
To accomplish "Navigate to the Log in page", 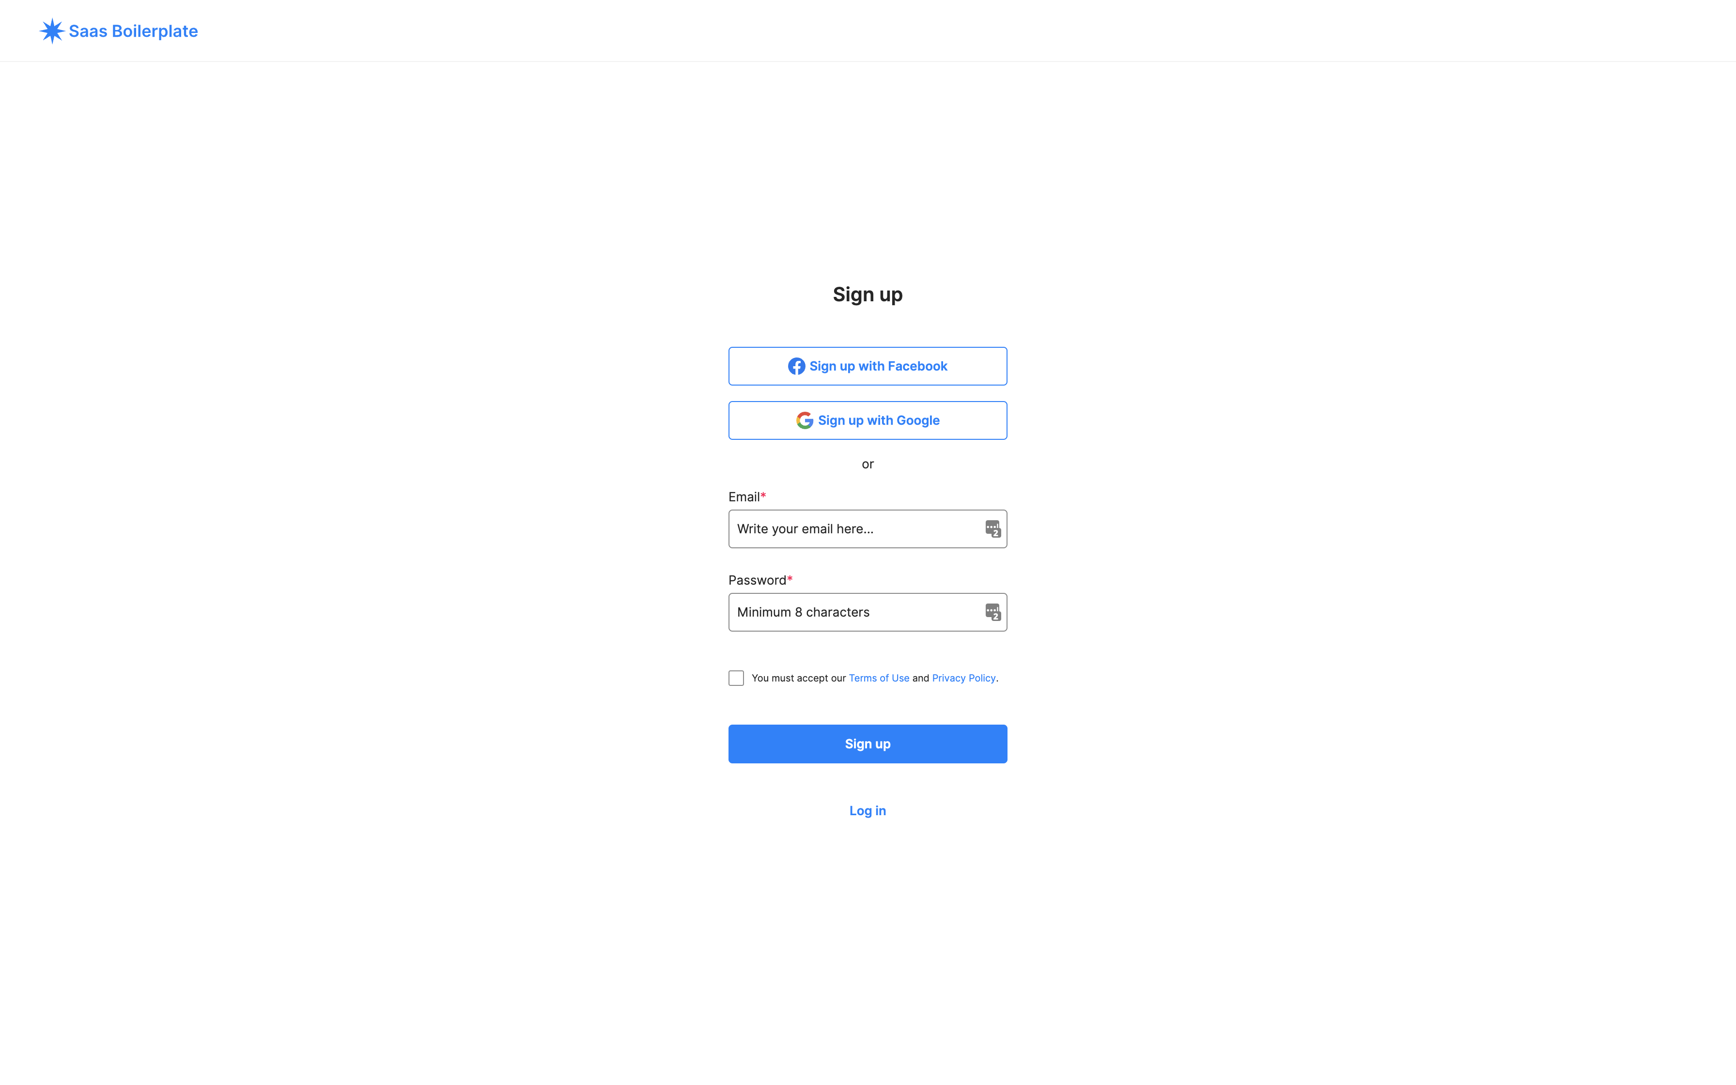I will click(868, 810).
